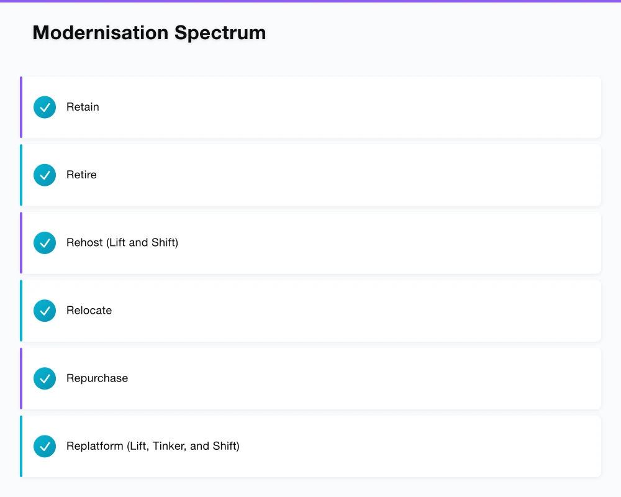Toggle the Retain item's check status

point(45,107)
